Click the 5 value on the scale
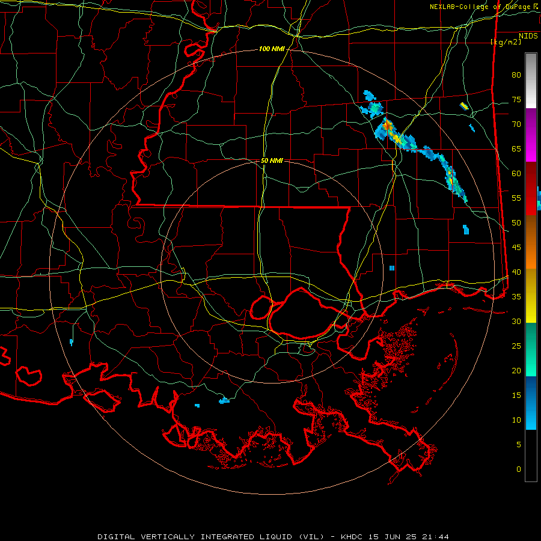The width and height of the screenshot is (541, 541). click(519, 444)
